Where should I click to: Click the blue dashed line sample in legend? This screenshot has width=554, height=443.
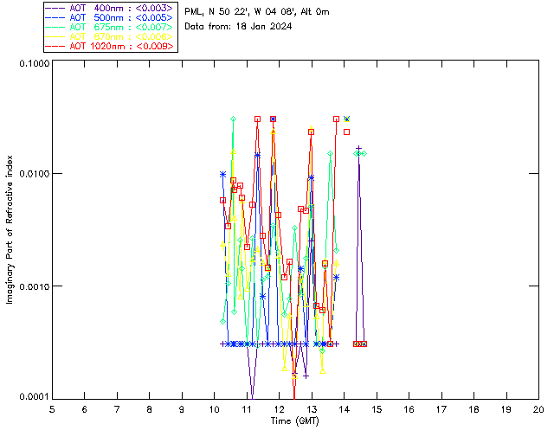click(55, 17)
